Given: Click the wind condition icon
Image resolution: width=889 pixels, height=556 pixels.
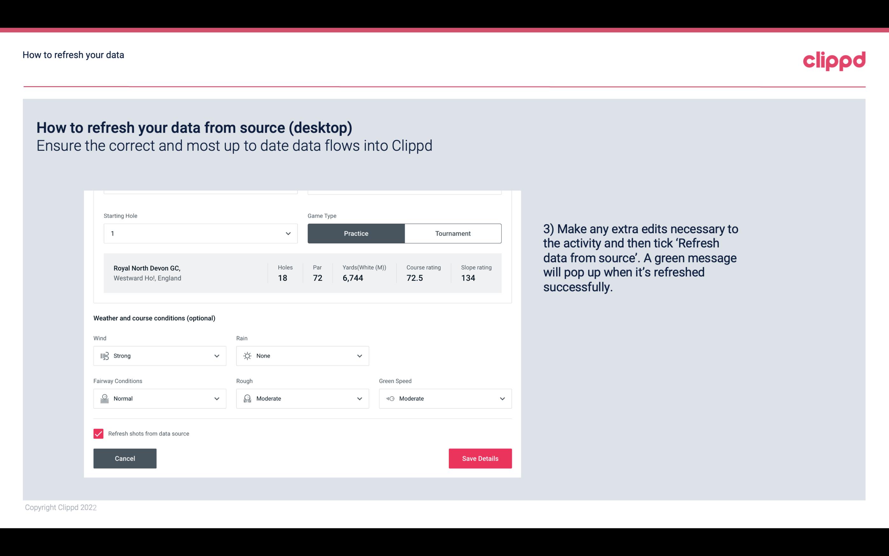Looking at the screenshot, I should click(x=104, y=356).
